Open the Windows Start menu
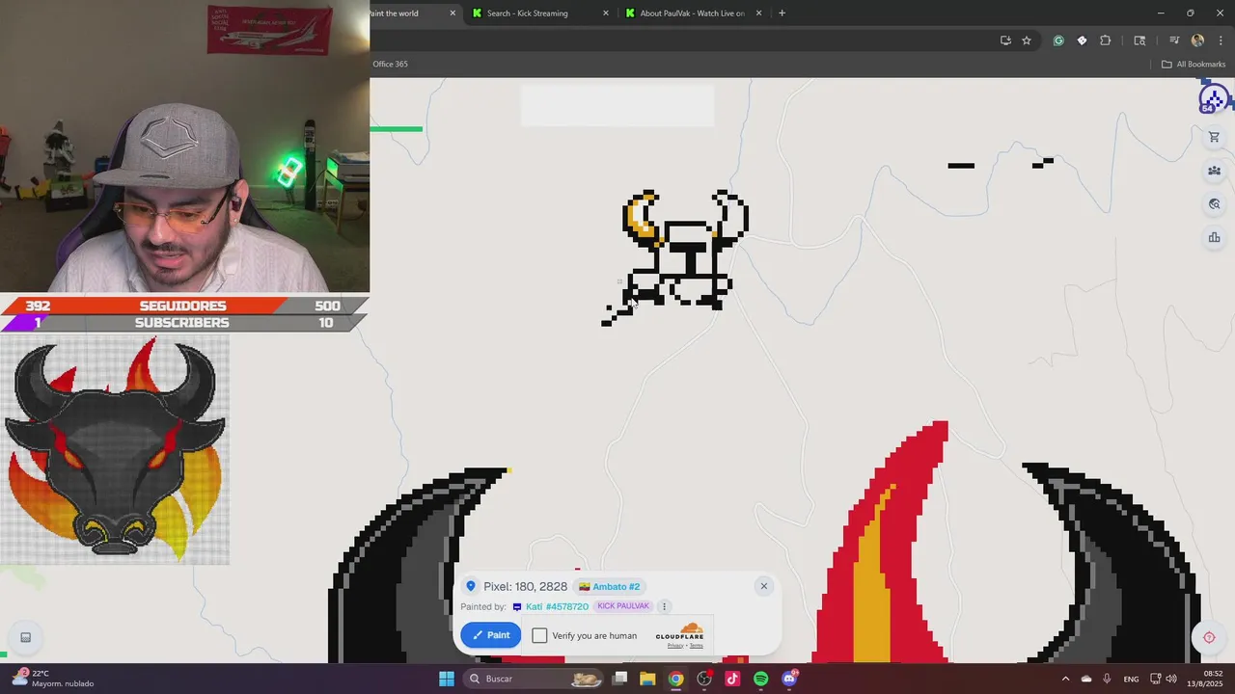Screen dimensions: 1235x694 446,679
